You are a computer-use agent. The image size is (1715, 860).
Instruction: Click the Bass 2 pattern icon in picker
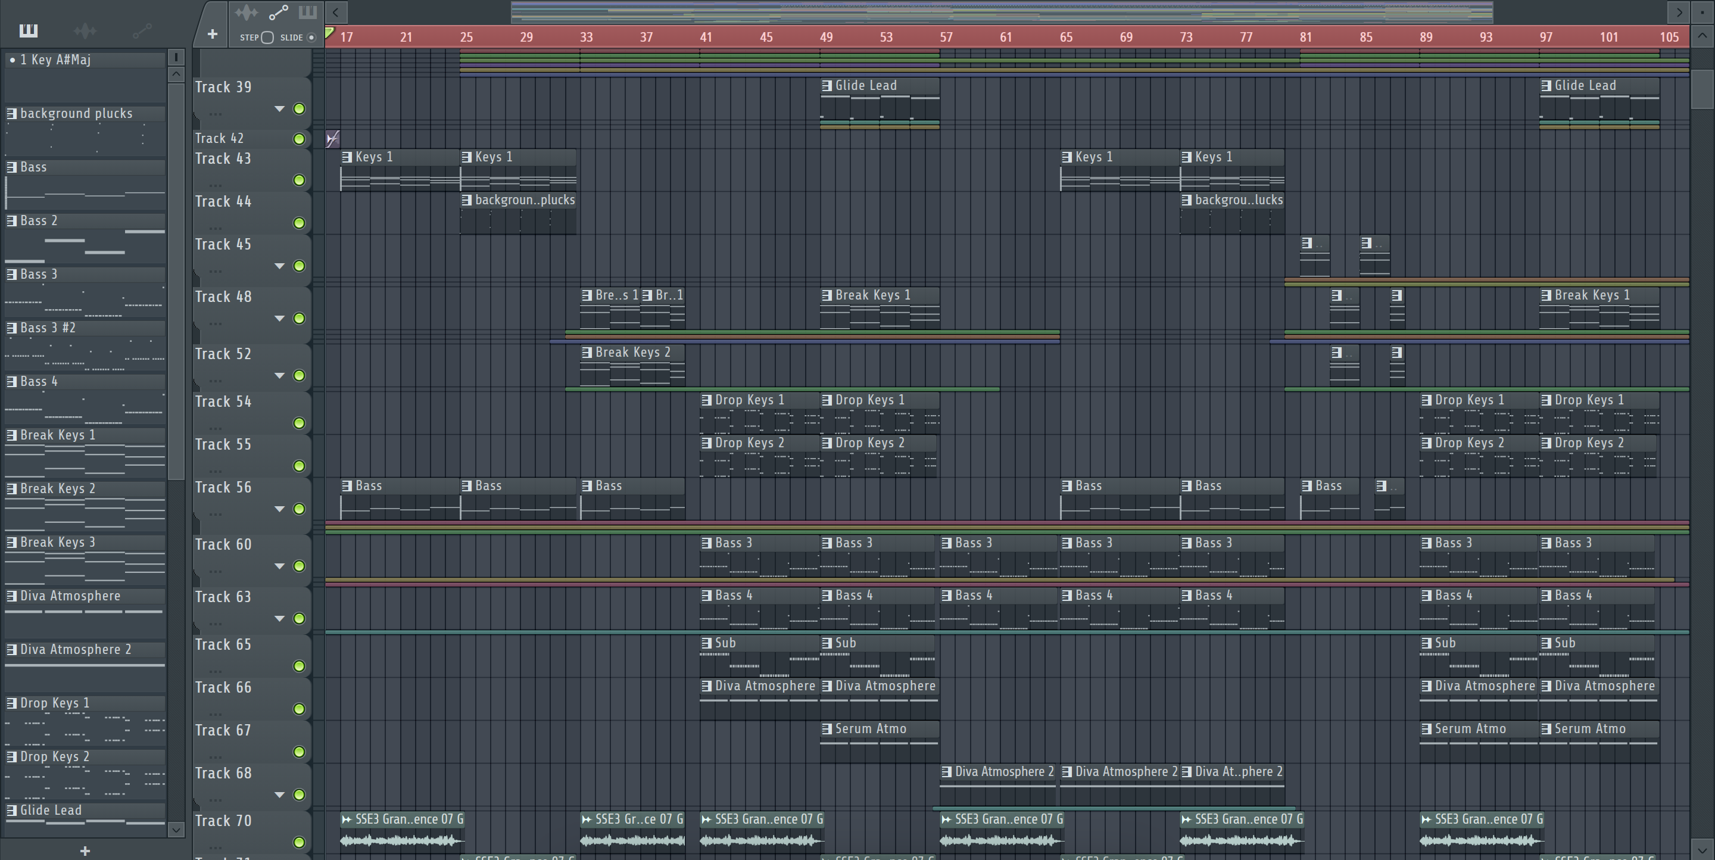[x=11, y=221]
